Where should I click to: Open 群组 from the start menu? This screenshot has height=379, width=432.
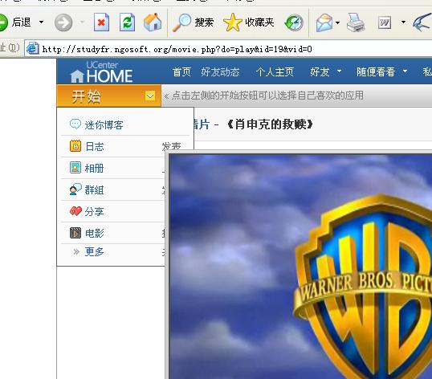tap(94, 190)
